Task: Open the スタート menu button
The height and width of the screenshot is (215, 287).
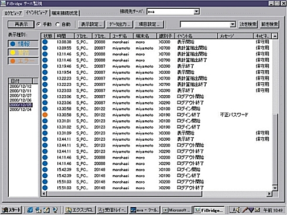Action: 11,210
